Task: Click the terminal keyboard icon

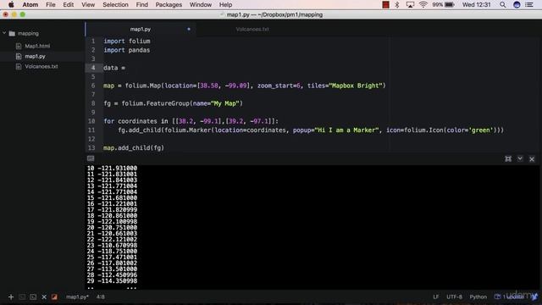Action: [x=91, y=158]
